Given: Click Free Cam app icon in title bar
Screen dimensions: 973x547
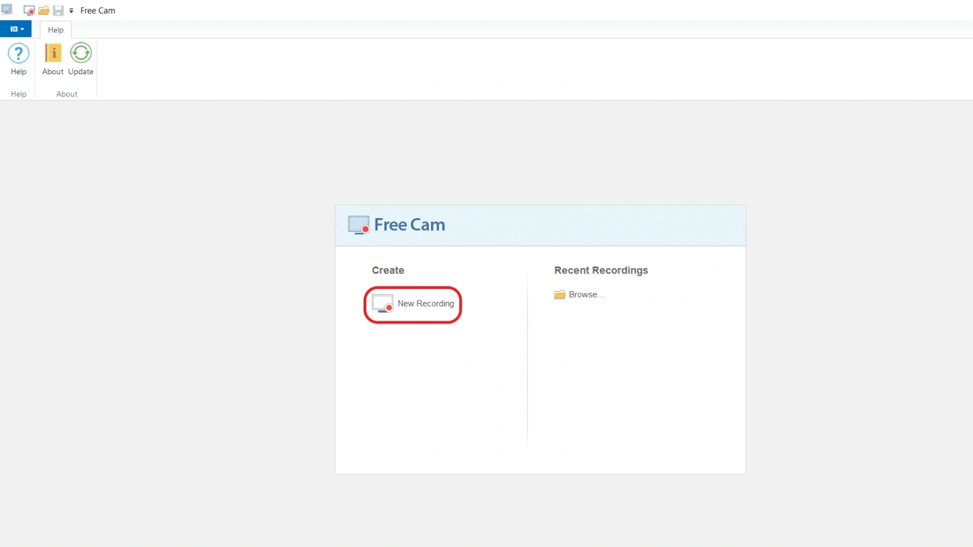Looking at the screenshot, I should (7, 9).
